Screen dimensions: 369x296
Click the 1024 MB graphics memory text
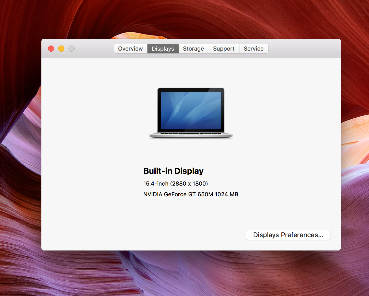pyautogui.click(x=226, y=194)
